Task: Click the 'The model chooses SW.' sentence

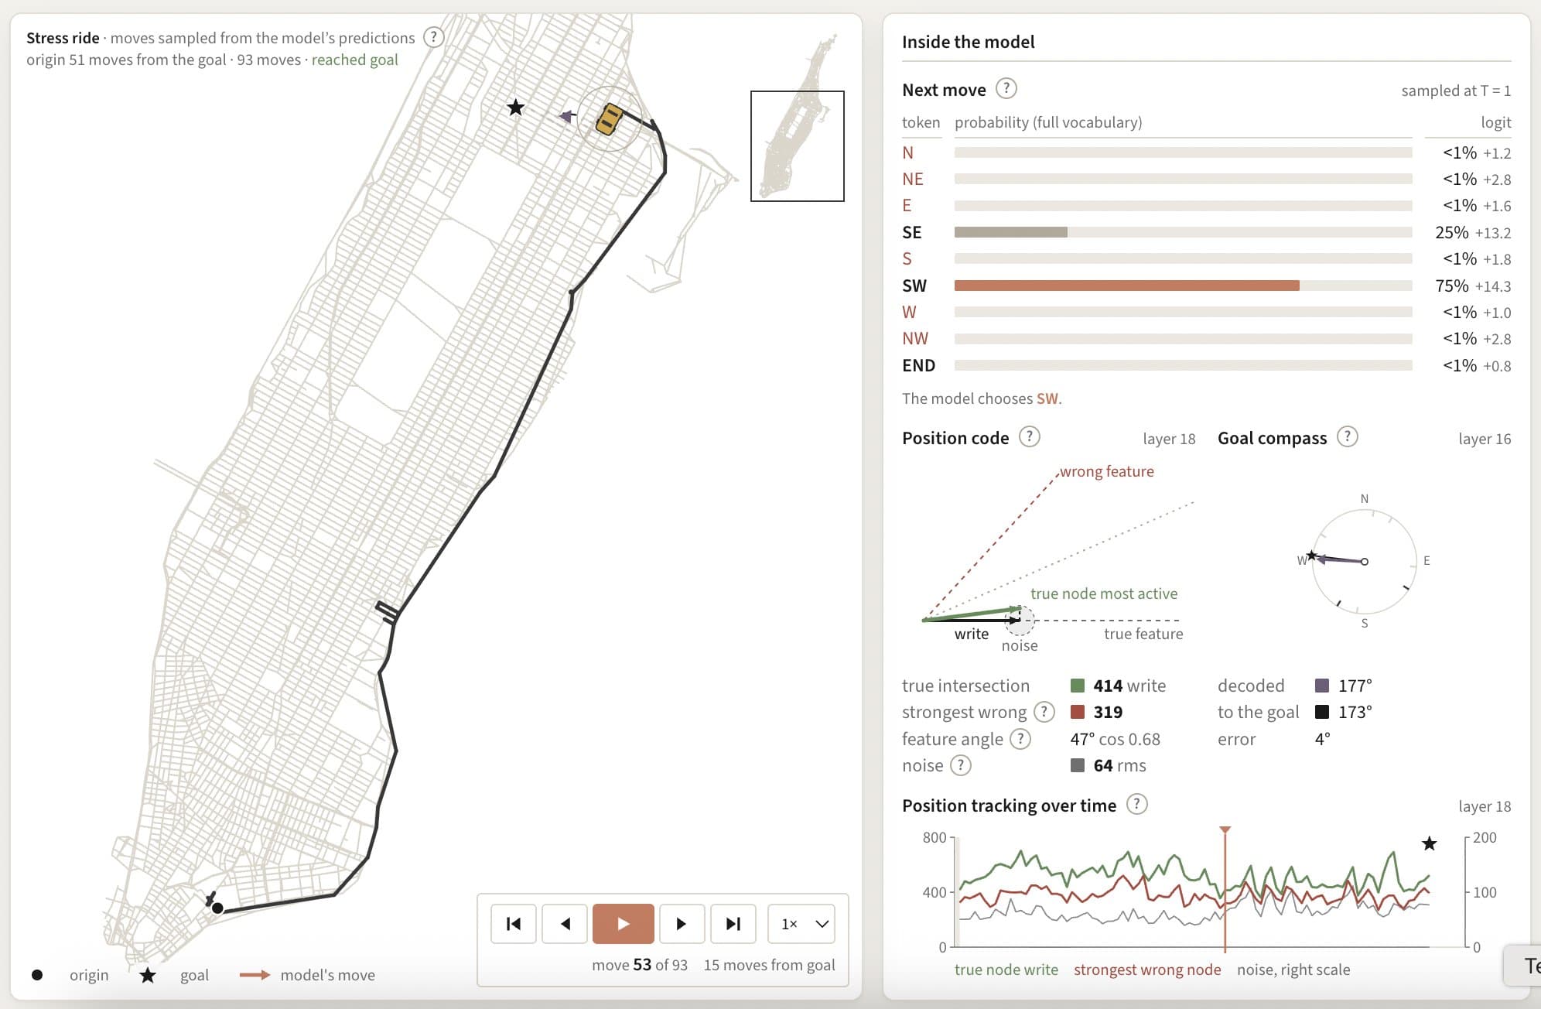Action: tap(982, 398)
